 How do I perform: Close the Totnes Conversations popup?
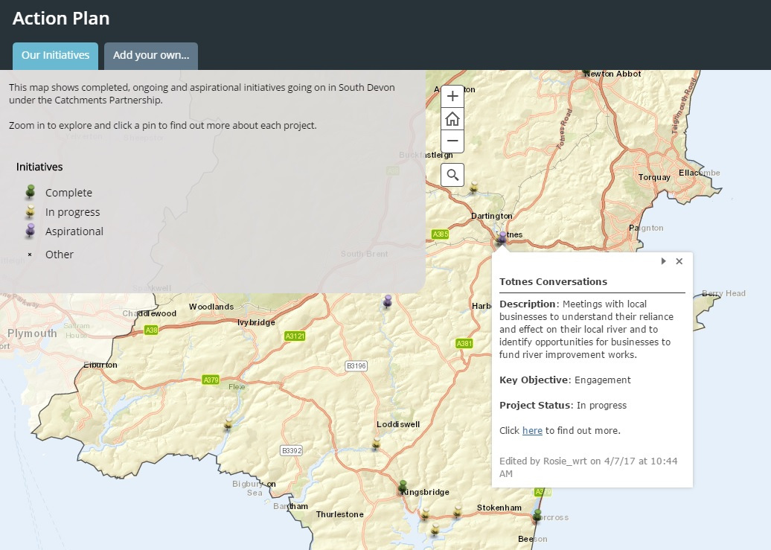click(x=679, y=261)
